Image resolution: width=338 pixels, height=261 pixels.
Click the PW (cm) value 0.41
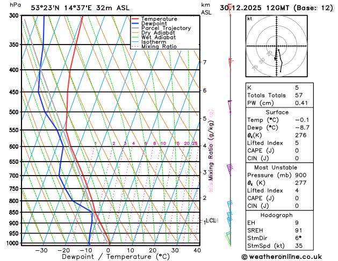point(301,103)
